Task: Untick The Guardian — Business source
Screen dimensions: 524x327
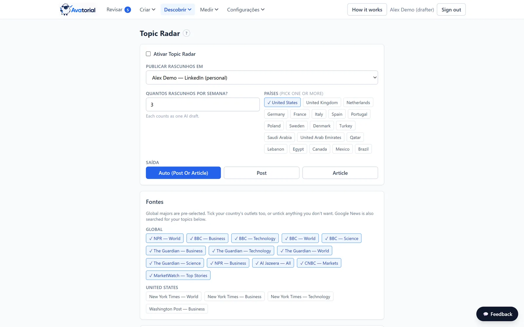Action: pos(176,251)
